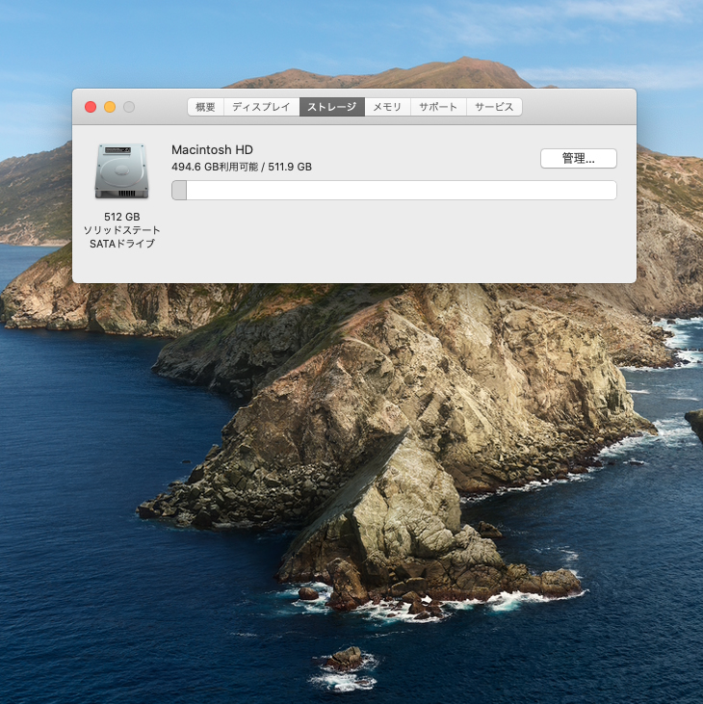Click the Macintosh HD volume name
Screen dimensions: 703x704
212,149
